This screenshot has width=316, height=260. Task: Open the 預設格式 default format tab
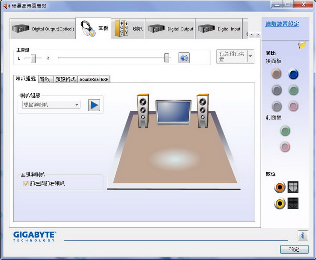tap(65, 79)
